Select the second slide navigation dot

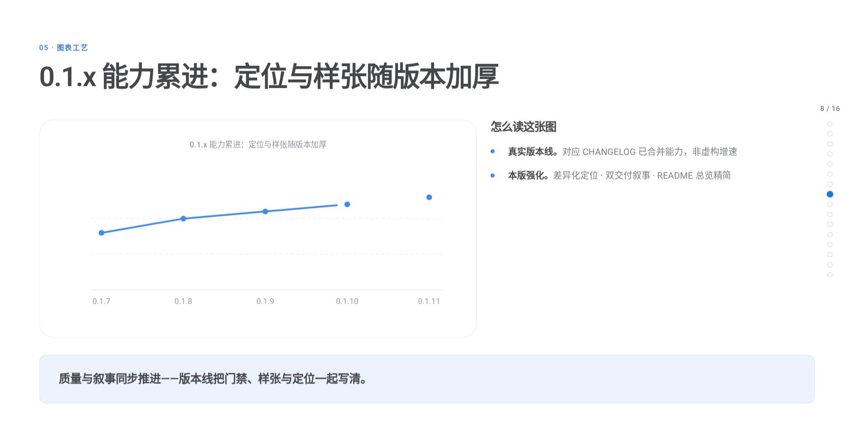(x=830, y=134)
